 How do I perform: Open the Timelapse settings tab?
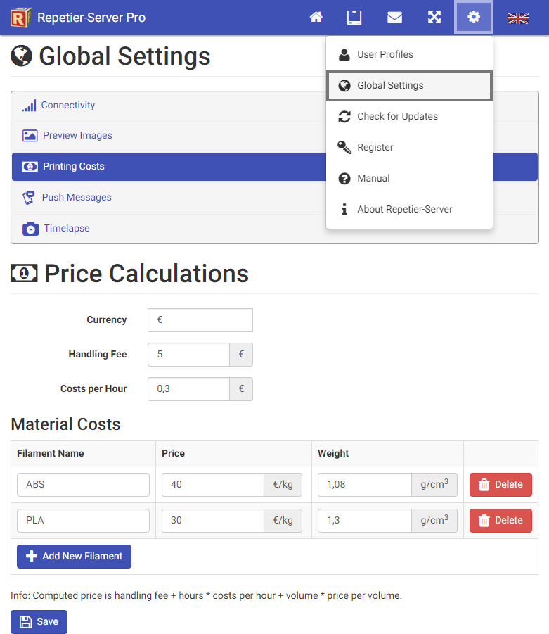tap(66, 229)
